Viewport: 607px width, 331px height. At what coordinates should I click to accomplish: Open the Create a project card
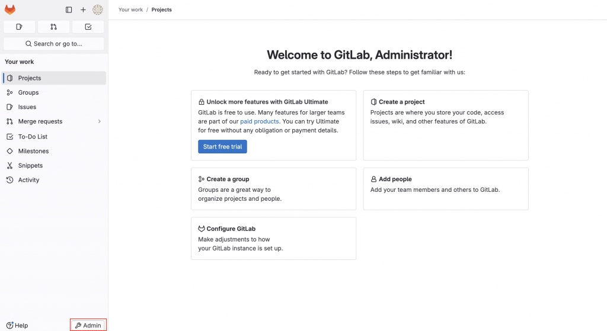[x=446, y=126]
